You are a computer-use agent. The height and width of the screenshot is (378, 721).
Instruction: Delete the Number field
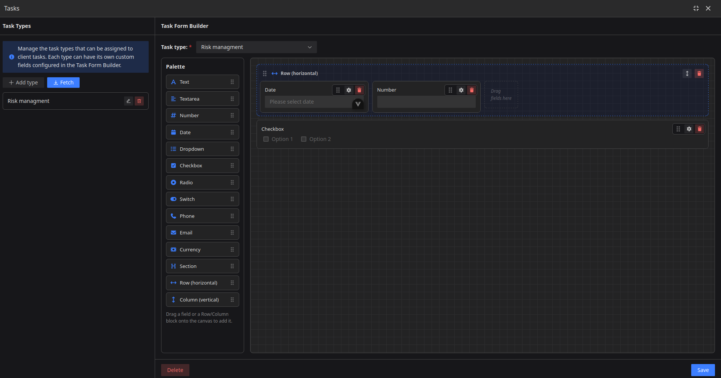[472, 90]
